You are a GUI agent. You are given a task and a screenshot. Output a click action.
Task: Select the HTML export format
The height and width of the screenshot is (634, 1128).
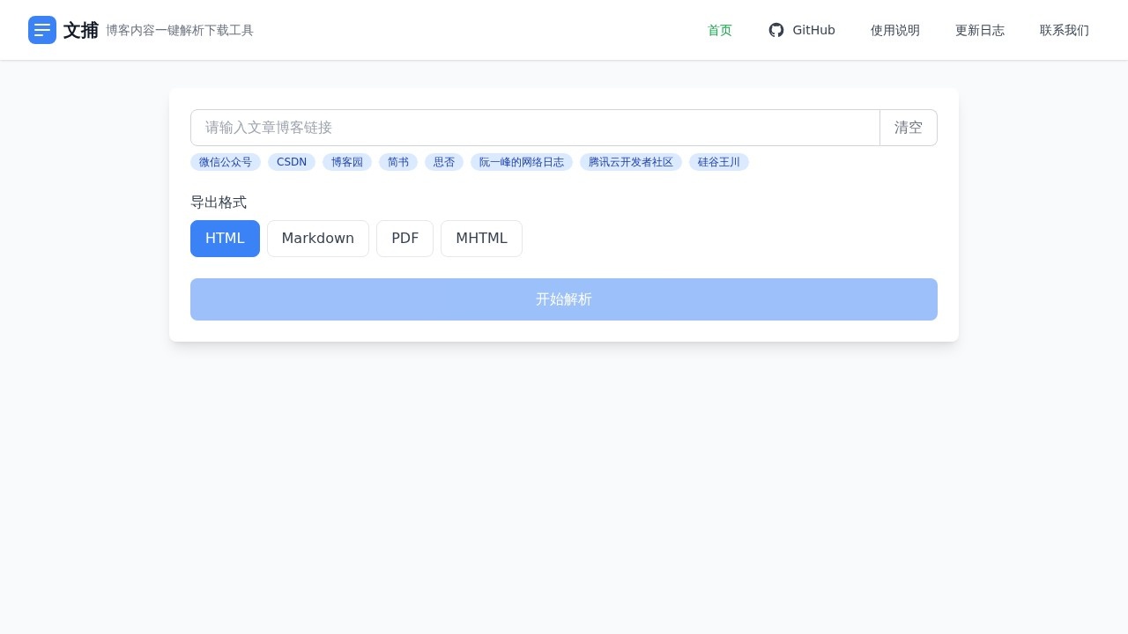click(225, 238)
